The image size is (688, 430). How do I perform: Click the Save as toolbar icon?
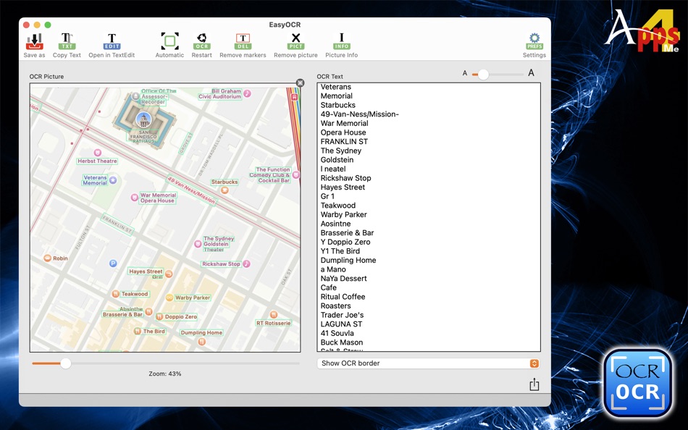[34, 42]
